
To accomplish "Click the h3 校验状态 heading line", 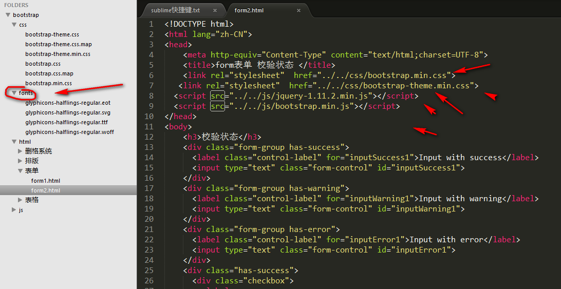I will pos(222,137).
